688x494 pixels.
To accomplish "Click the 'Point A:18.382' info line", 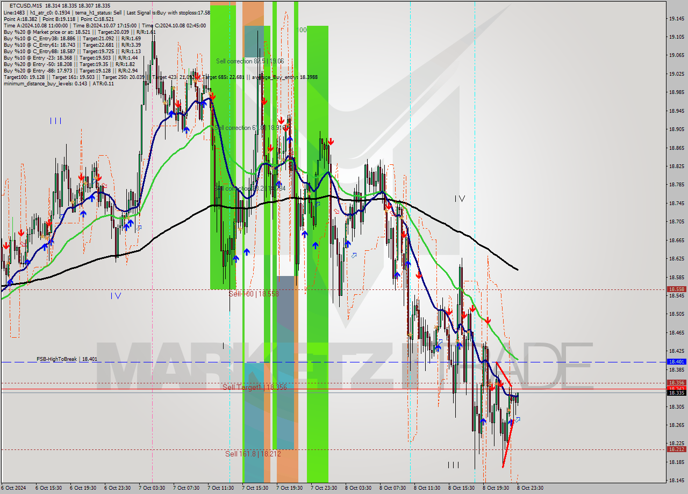I will 58,19.
